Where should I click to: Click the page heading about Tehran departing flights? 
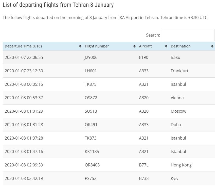[x=58, y=5]
